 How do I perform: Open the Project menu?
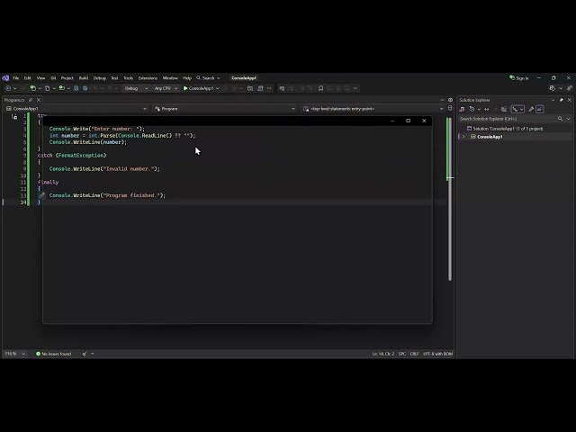click(67, 78)
